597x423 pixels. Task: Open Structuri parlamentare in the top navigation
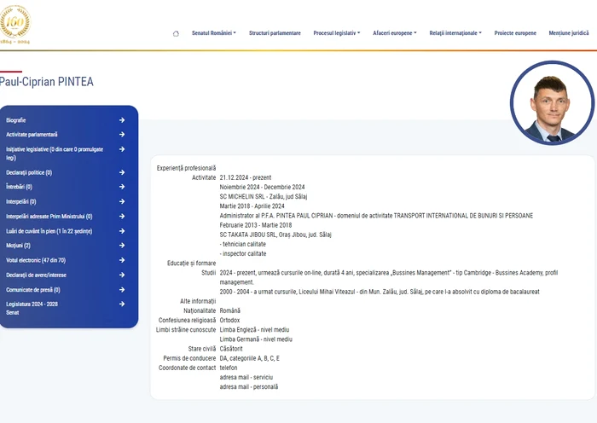(275, 33)
